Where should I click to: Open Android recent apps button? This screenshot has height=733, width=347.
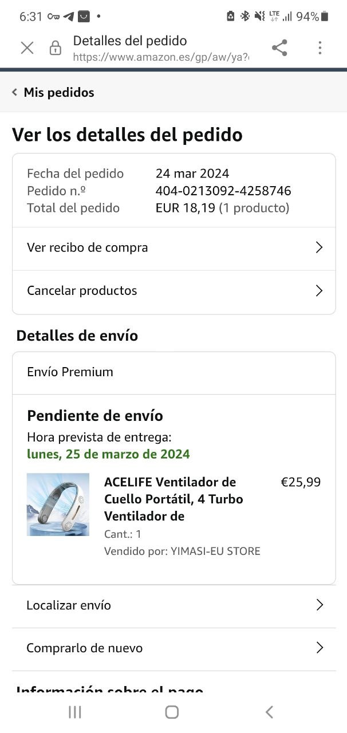coord(74,712)
